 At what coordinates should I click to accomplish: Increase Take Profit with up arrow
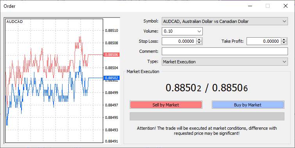click(x=284, y=40)
